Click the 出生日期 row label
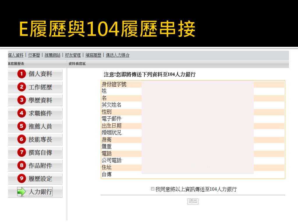Viewport: 298px width, 224px height. coord(111,126)
